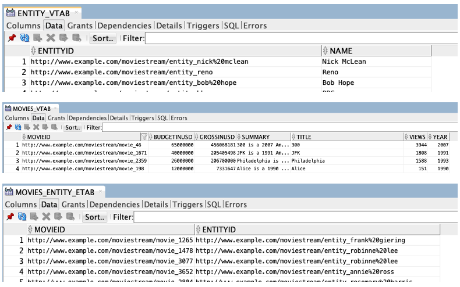The image size is (460, 287).
Task: Click the Freeze View pin in ENTITY_VTAB
Action: (11, 38)
